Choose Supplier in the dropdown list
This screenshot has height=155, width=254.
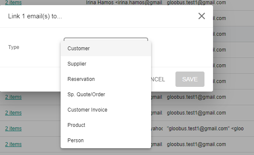coord(106,64)
